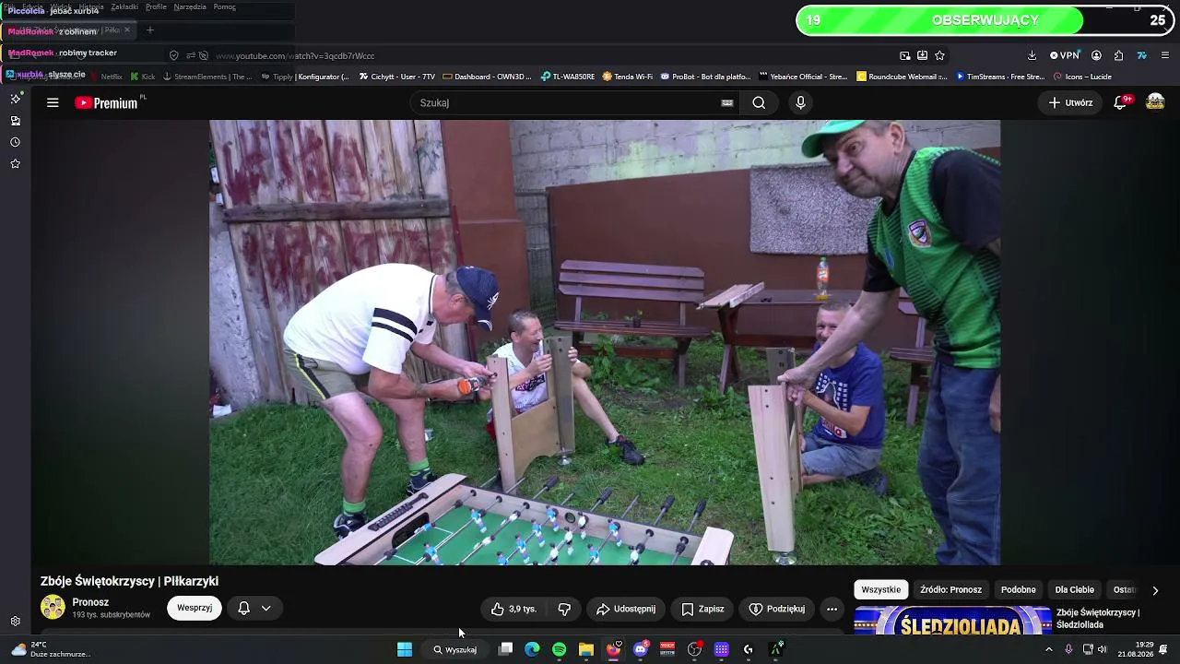The image size is (1180, 664).
Task: Click the Podziękuj thanks button
Action: [x=776, y=609]
